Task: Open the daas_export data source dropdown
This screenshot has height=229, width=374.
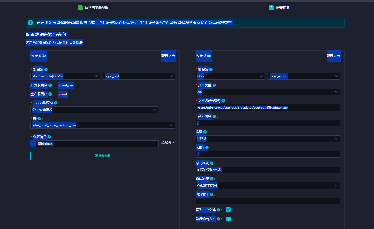Action: [x=304, y=76]
